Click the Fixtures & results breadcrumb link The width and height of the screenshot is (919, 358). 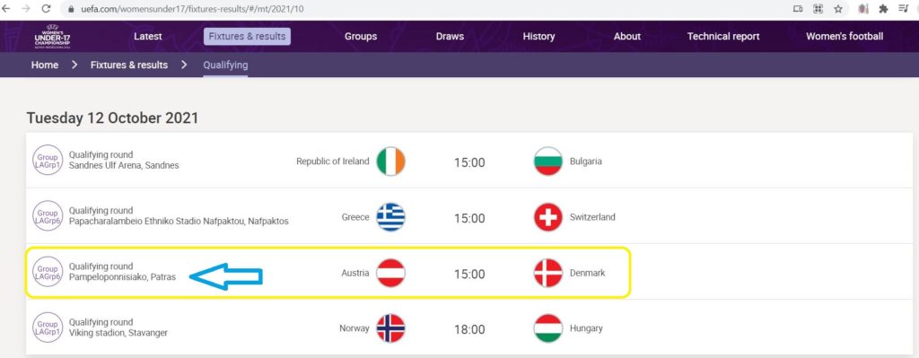[129, 65]
